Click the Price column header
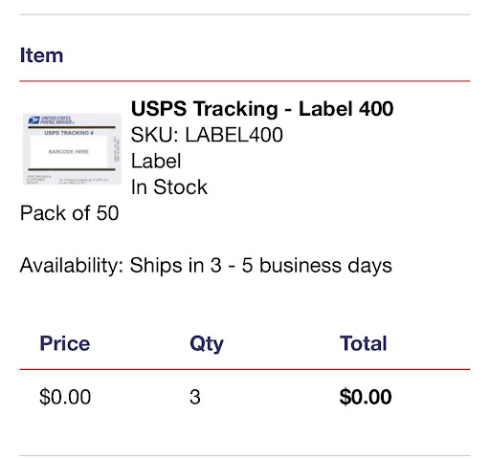The width and height of the screenshot is (490, 458). [65, 343]
